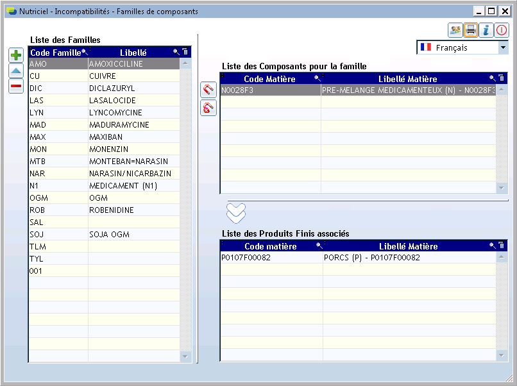The image size is (517, 386).
Task: Select the ROBENIDINE family row
Action: pyautogui.click(x=104, y=210)
